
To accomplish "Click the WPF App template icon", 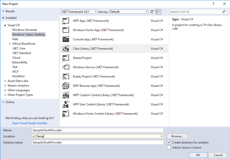I will tap(66, 21).
